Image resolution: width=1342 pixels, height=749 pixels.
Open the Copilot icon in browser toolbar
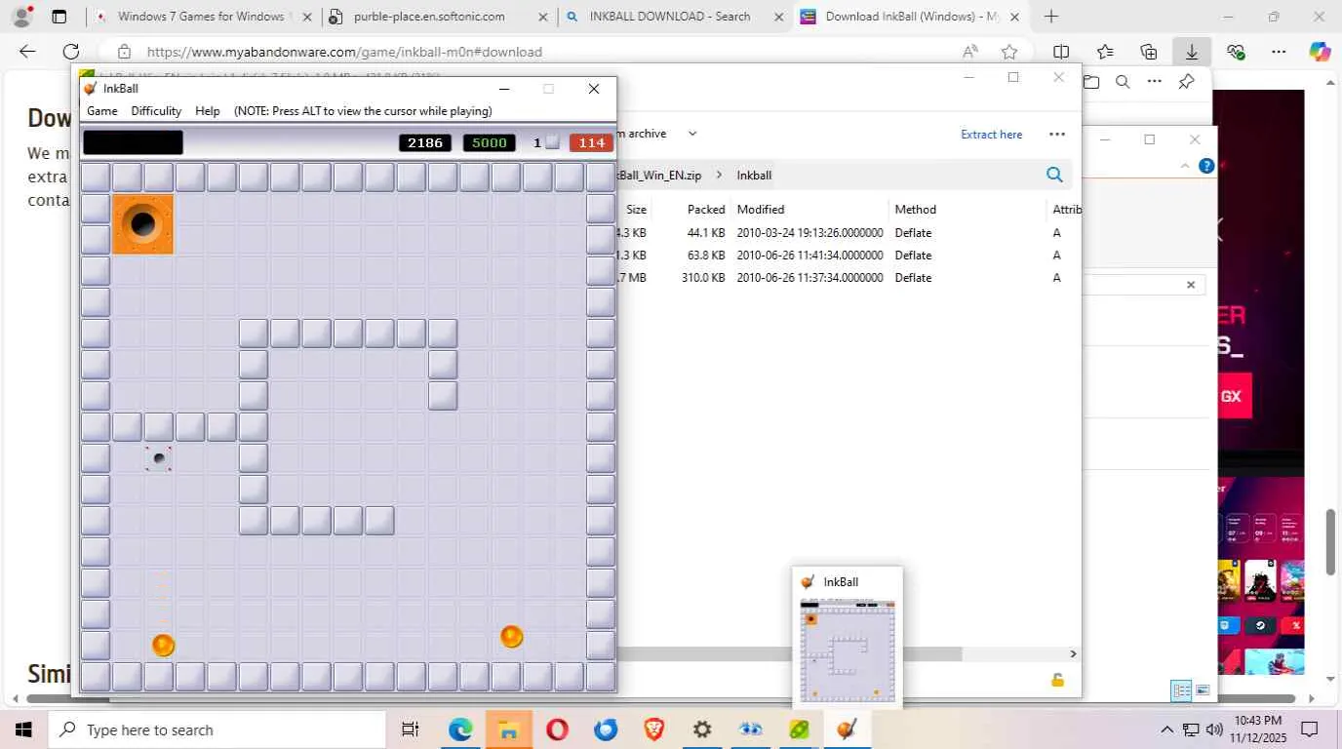click(1320, 52)
